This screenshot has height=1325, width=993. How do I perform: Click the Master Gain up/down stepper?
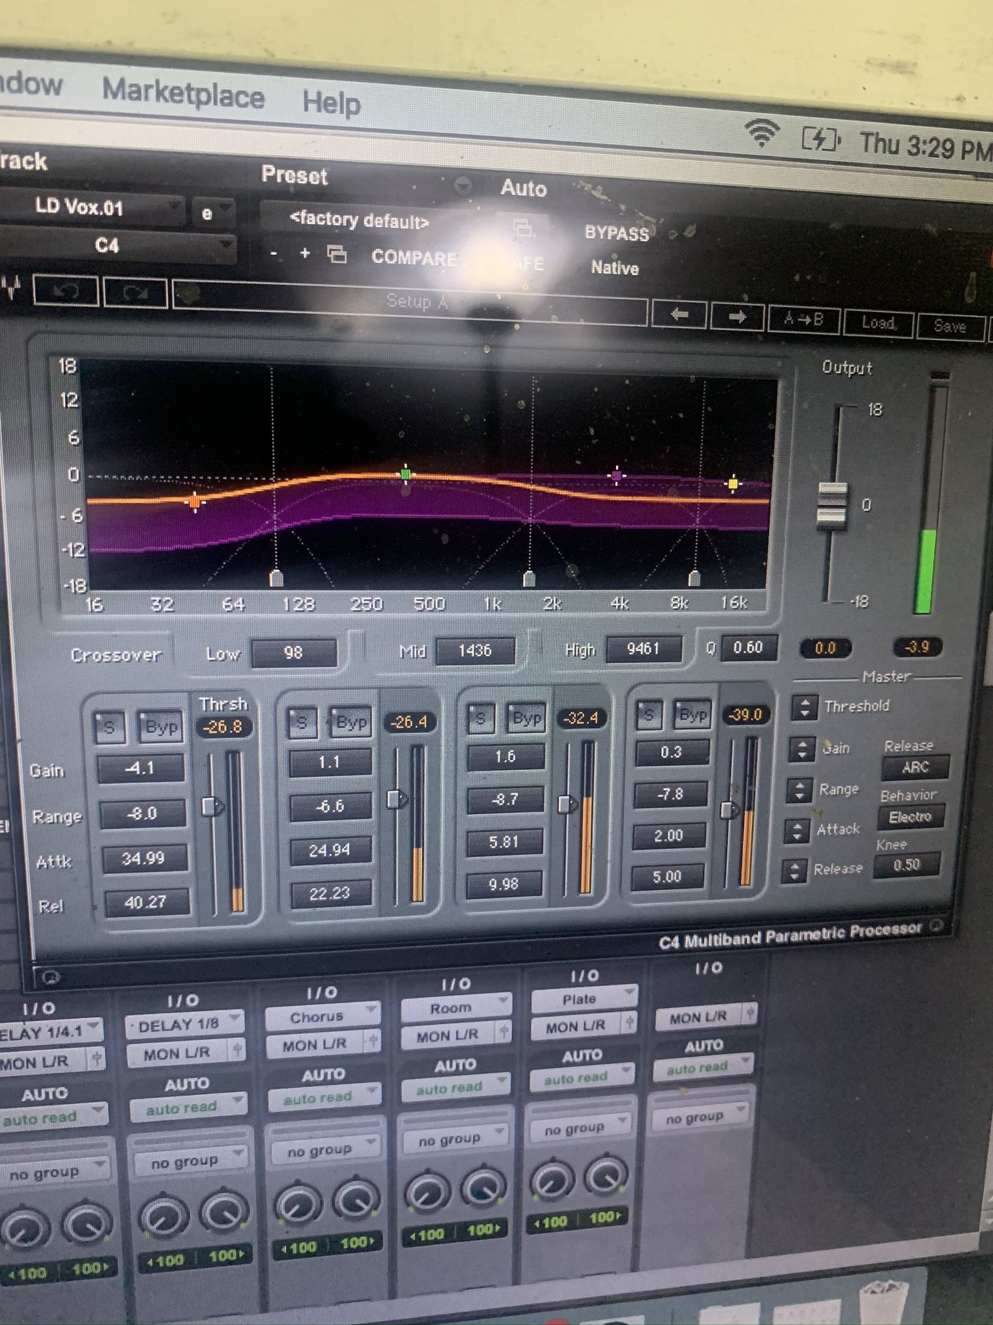tap(802, 749)
